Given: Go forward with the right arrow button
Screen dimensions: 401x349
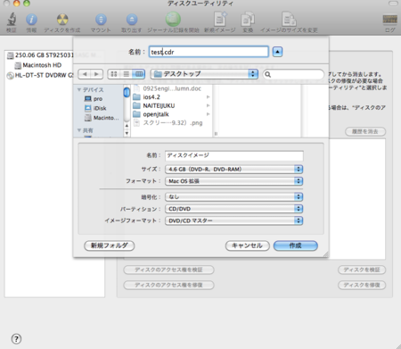Looking at the screenshot, I should click(x=96, y=74).
